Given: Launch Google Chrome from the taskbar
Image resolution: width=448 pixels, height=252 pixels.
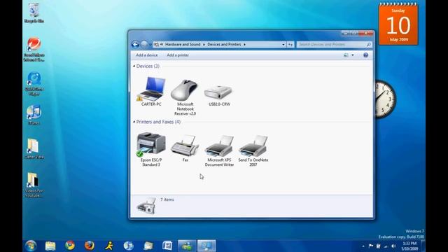Looking at the screenshot, I should (x=70, y=246).
